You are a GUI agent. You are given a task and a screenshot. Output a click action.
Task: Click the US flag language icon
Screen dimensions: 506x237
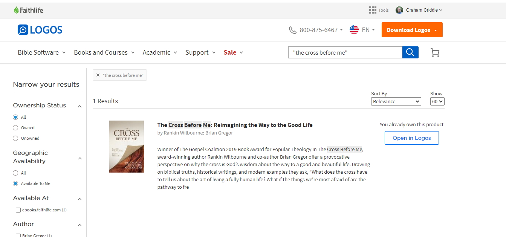(354, 30)
